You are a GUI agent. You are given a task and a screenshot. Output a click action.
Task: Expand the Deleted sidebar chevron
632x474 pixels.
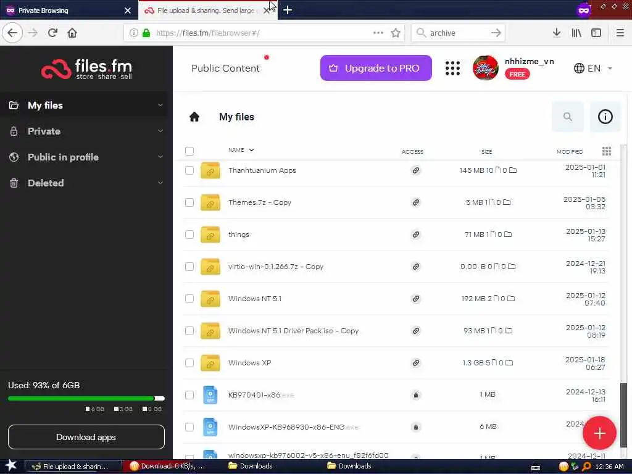tap(160, 183)
